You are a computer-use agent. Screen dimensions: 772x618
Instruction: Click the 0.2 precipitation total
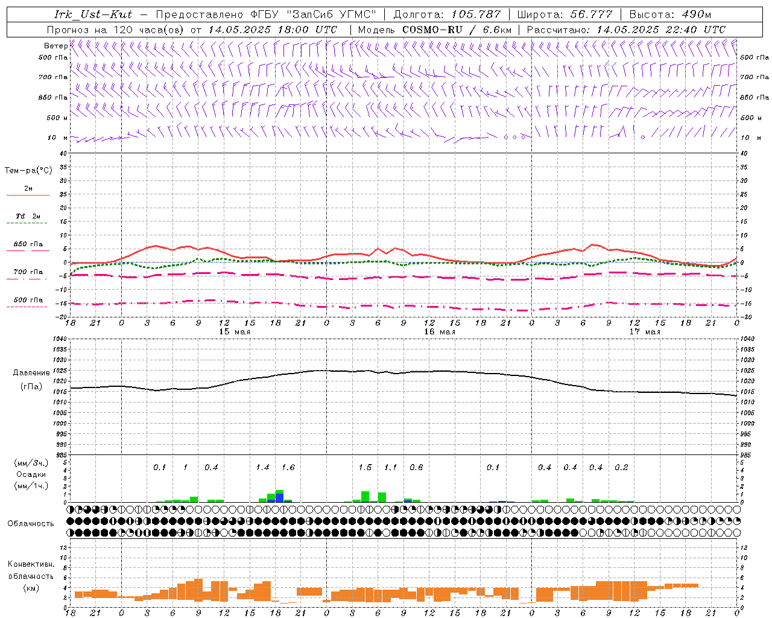tap(621, 468)
